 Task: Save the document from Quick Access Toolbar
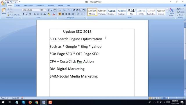pos(8,2)
